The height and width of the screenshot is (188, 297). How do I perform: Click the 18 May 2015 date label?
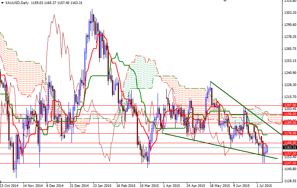point(219,185)
